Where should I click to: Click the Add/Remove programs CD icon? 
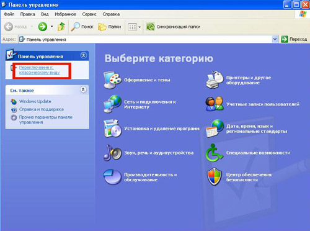(112, 129)
